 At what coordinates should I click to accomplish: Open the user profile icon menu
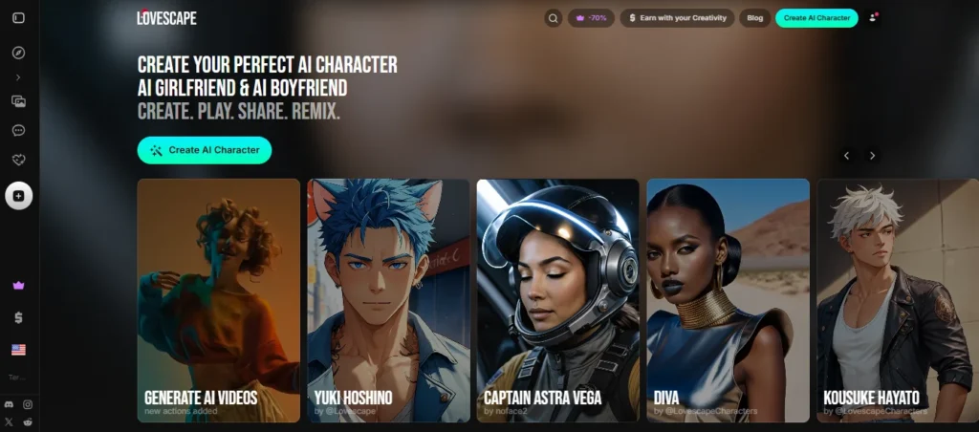[x=874, y=17]
